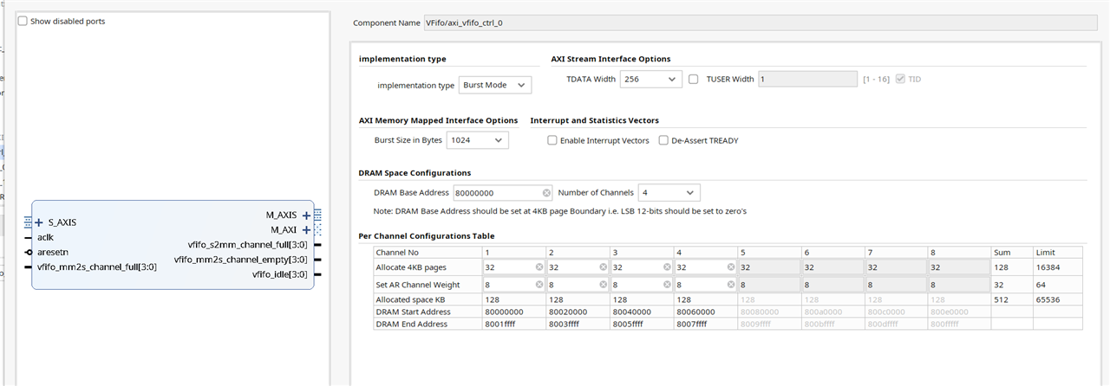Viewport: 1110px width, 386px height.
Task: Select vfifo_s2mm_channel_full[3:0] port label
Action: 247,245
